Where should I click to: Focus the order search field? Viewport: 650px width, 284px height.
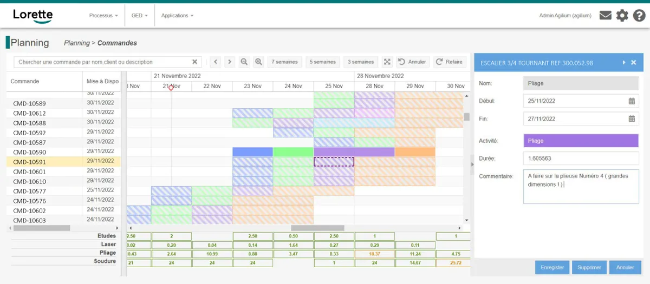point(107,62)
